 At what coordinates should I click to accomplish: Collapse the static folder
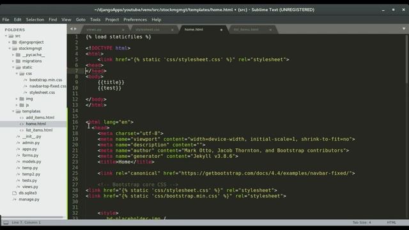13,67
